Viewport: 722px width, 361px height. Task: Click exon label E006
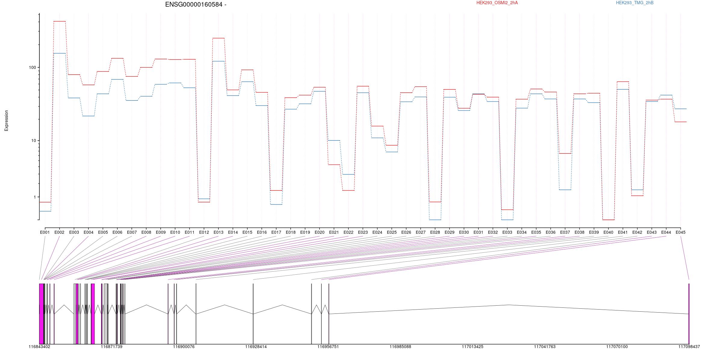(x=117, y=232)
